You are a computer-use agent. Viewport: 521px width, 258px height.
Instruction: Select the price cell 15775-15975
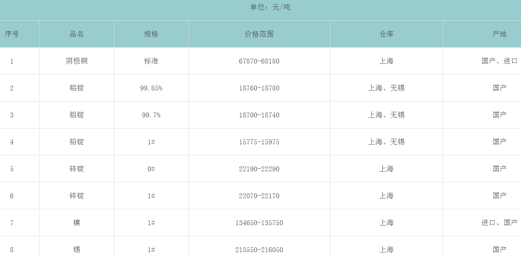(x=259, y=142)
